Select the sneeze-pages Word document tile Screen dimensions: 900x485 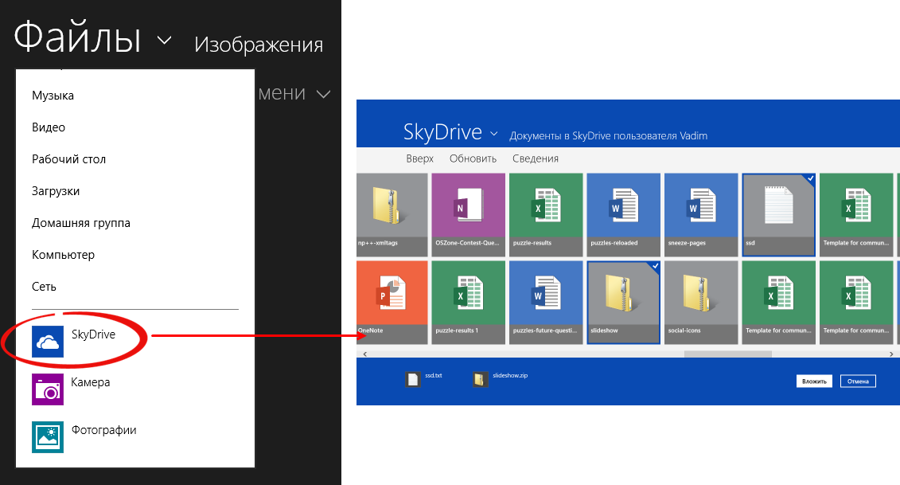click(x=701, y=214)
